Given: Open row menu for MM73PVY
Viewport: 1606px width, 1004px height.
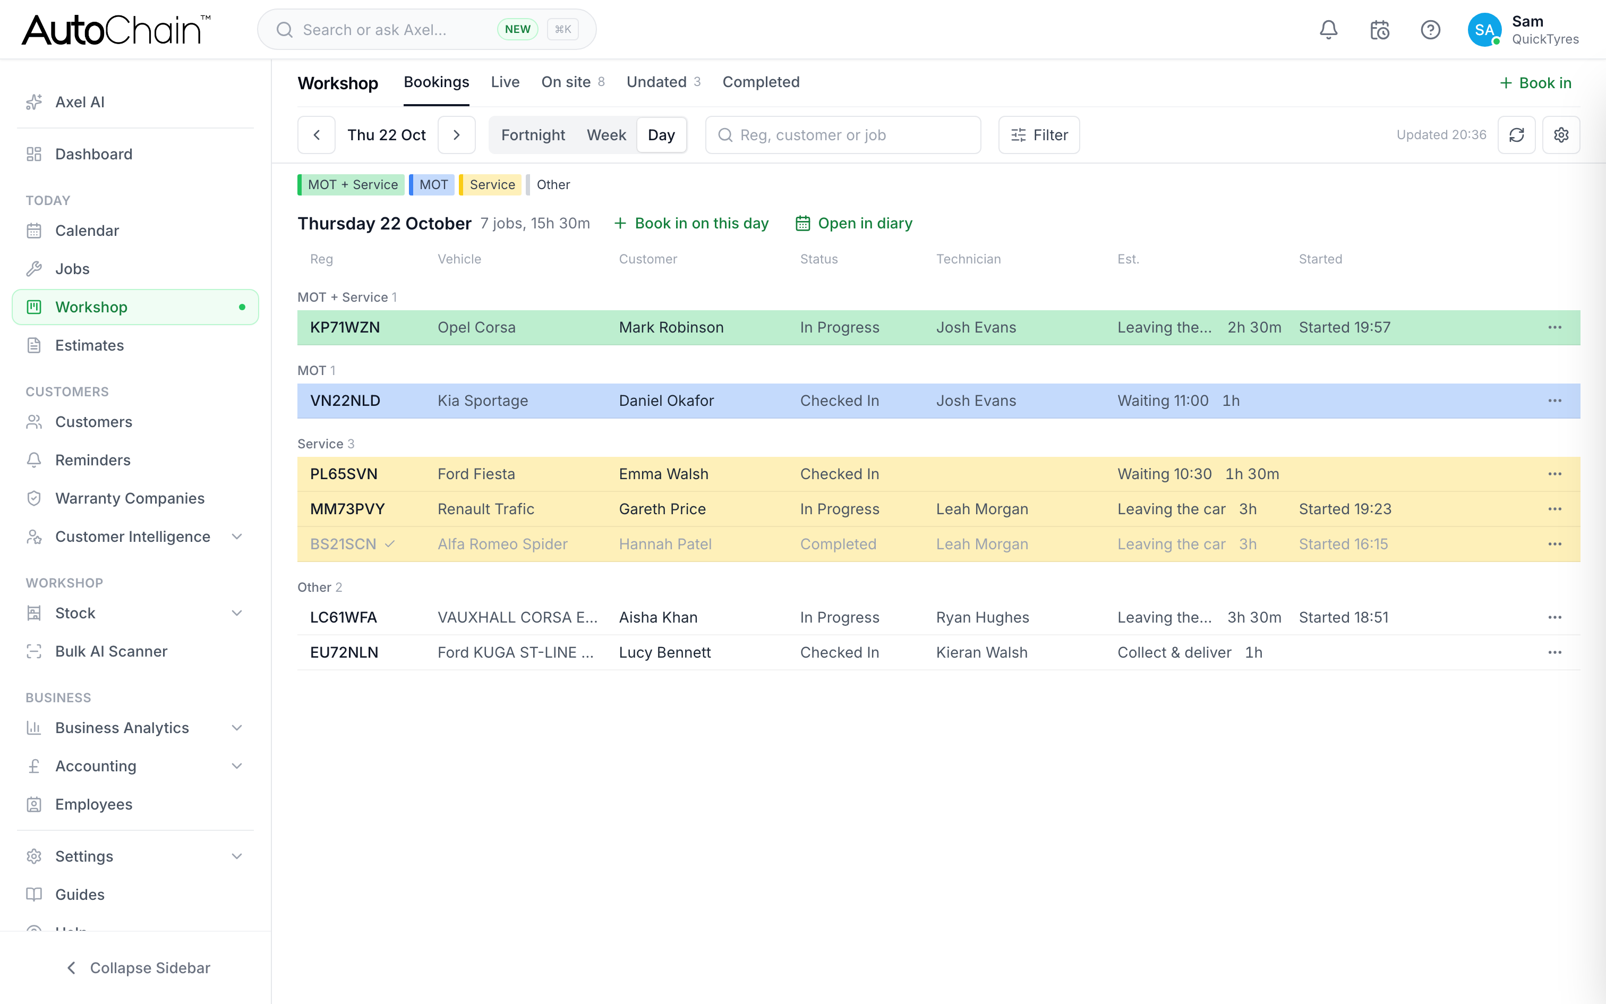Looking at the screenshot, I should 1555,509.
